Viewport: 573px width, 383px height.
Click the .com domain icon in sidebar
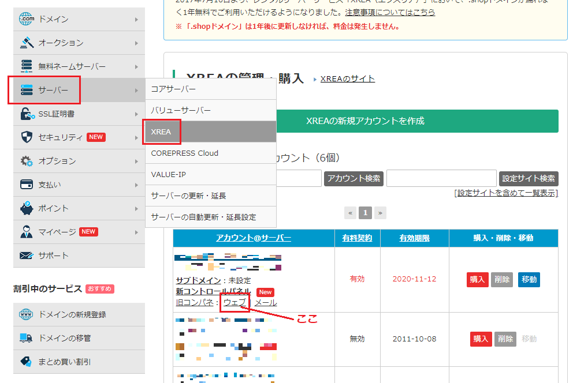[26, 18]
